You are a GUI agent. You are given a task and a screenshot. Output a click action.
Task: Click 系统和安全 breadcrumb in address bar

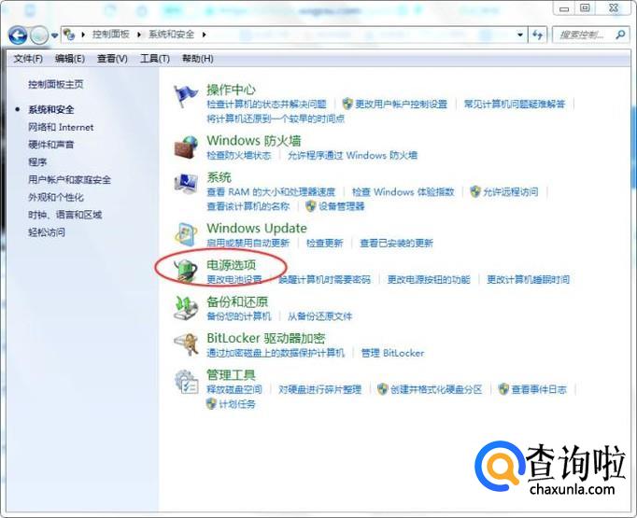(171, 35)
